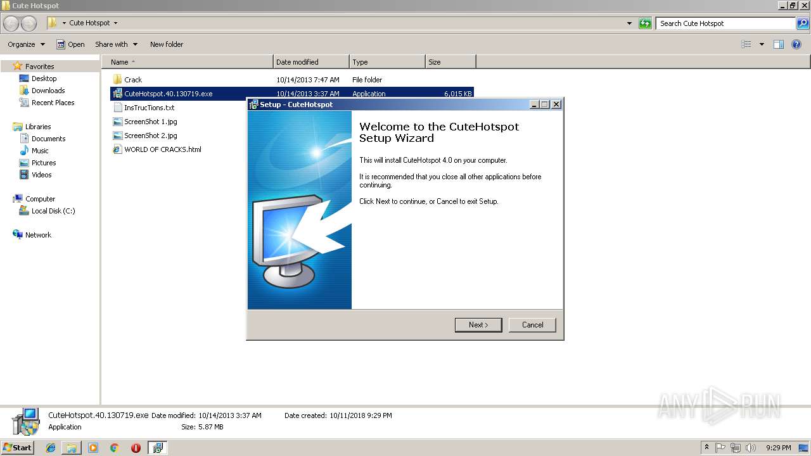Open Explorer help icon
811x456 pixels.
pos(797,44)
